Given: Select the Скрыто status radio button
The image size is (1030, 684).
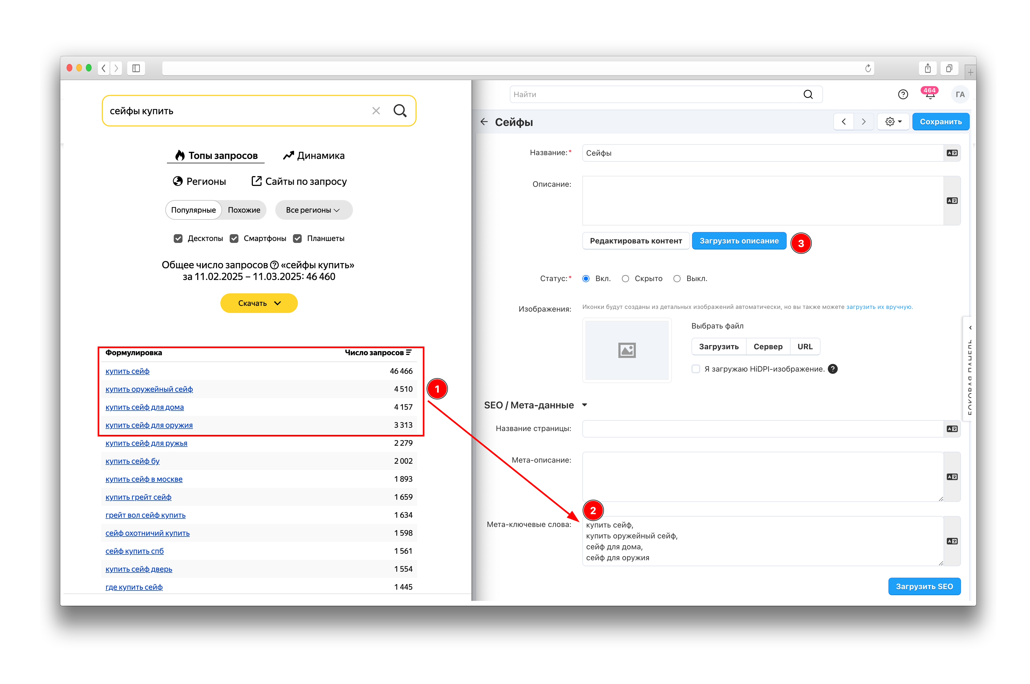Looking at the screenshot, I should click(625, 279).
